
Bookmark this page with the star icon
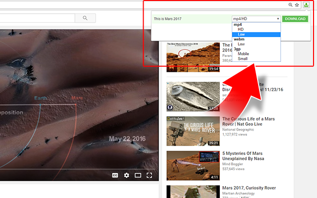(297, 5)
